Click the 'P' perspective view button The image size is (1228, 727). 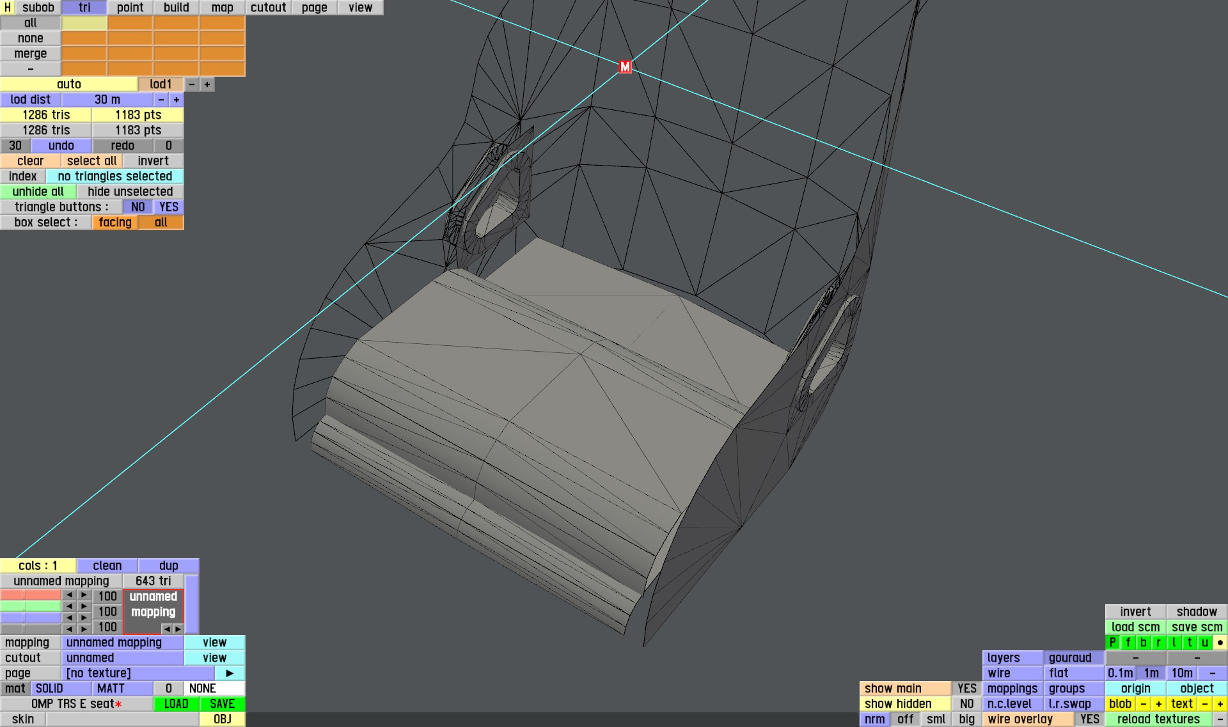1113,643
